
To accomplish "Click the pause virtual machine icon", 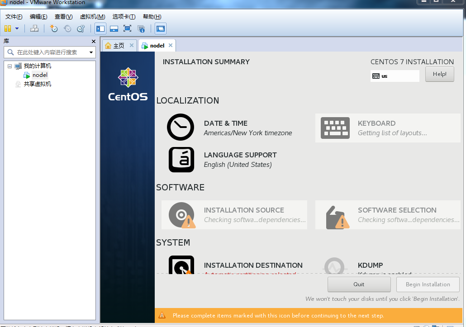I will click(x=8, y=28).
